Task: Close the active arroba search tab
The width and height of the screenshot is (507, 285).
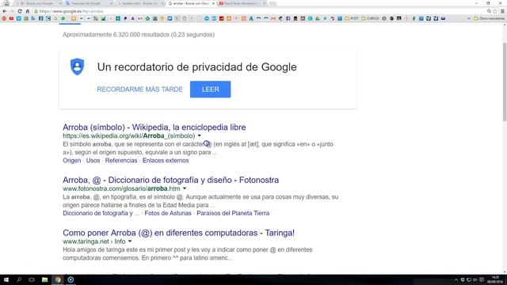Action: click(213, 3)
